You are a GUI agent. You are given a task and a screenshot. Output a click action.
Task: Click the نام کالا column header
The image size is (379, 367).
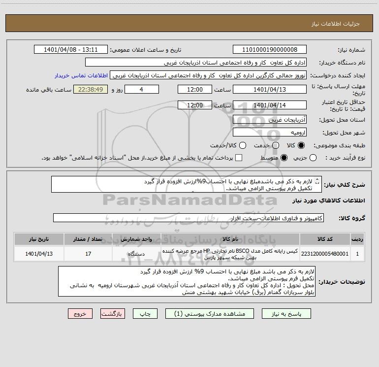point(230,239)
